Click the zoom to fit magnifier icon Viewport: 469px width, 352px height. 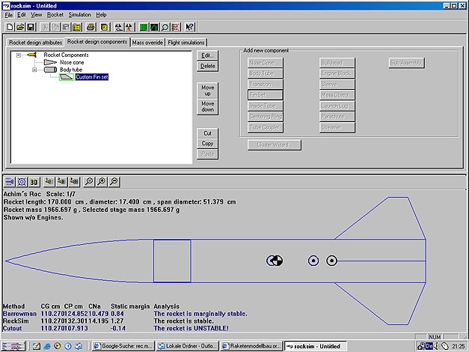(x=89, y=181)
